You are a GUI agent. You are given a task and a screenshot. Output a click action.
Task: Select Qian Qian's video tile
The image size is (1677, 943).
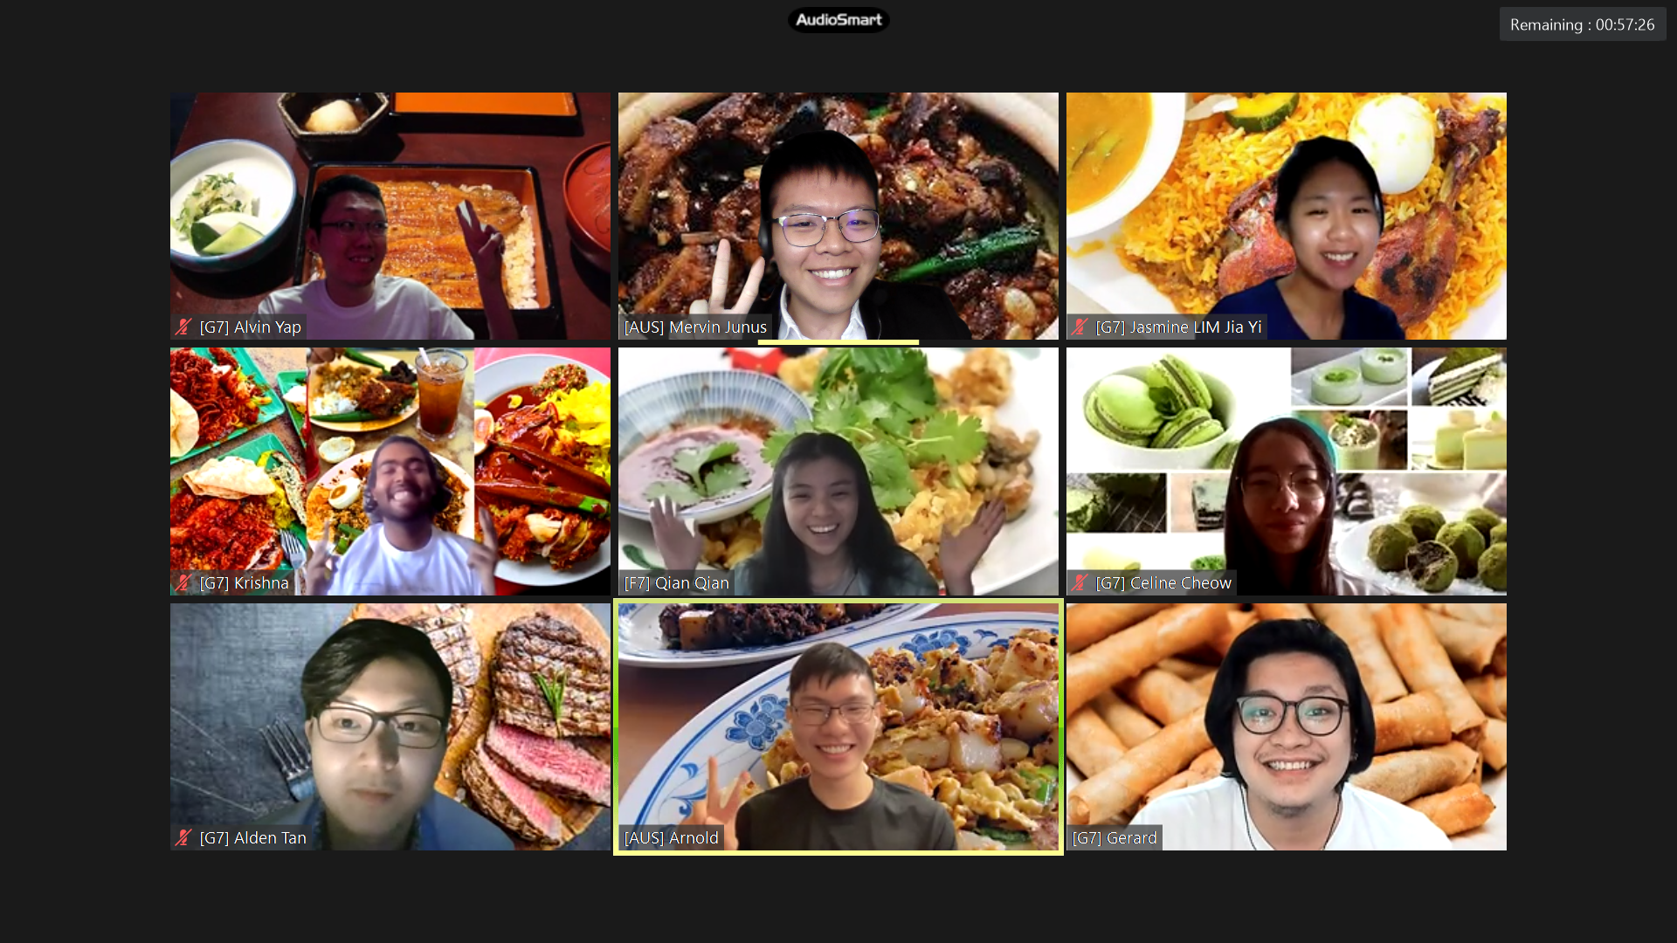point(838,471)
